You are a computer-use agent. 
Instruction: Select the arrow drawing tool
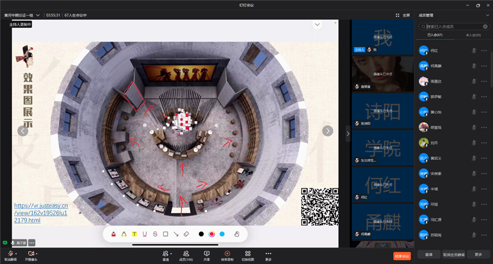point(176,234)
